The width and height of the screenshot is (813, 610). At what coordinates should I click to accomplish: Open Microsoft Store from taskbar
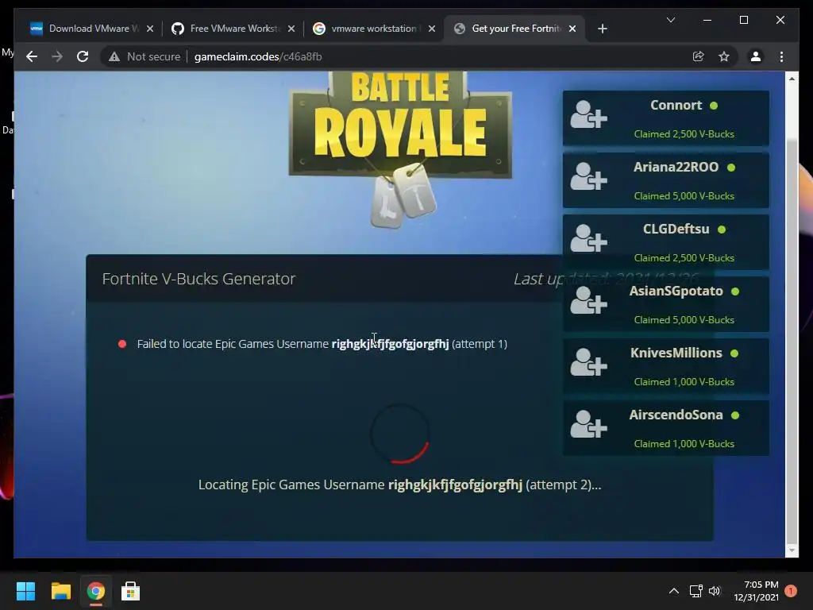click(131, 591)
